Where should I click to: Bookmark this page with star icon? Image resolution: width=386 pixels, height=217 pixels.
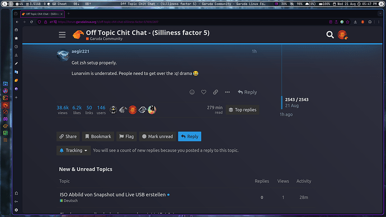pyautogui.click(x=347, y=22)
